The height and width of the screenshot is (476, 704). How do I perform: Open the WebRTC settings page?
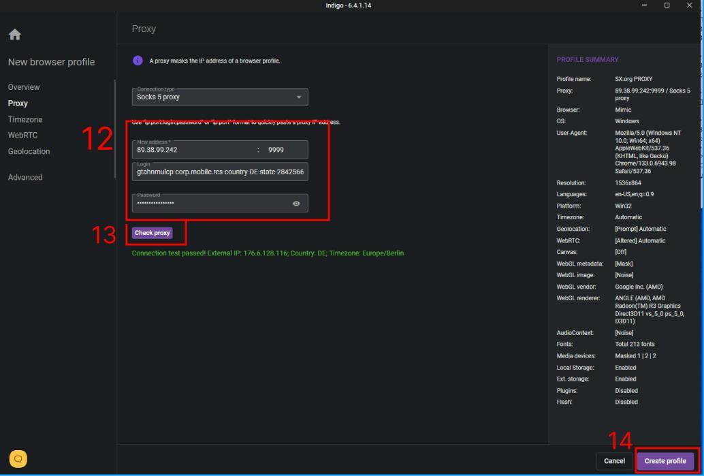(x=22, y=135)
